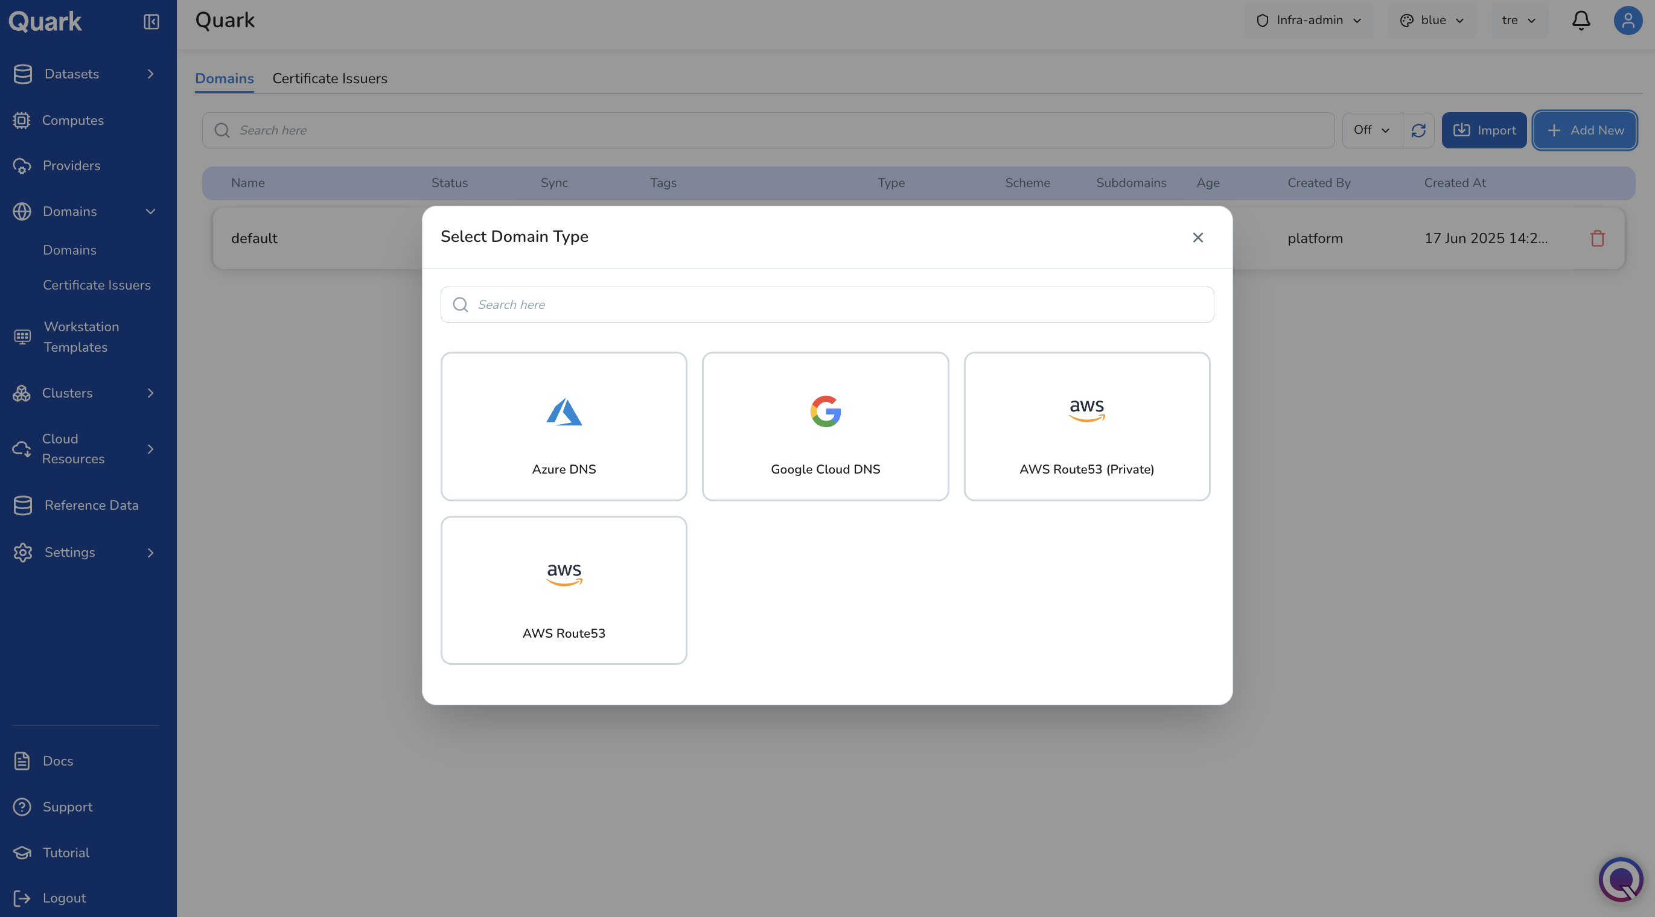The image size is (1655, 917).
Task: Click the Computes chip icon
Action: (22, 120)
